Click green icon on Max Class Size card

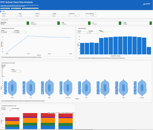point(89,23)
